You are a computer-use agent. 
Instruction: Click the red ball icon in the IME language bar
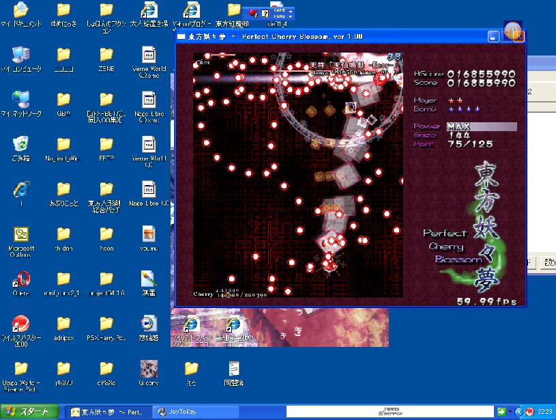click(253, 14)
